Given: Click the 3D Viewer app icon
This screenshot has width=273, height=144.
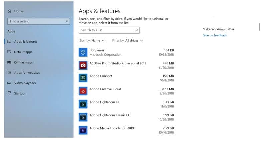Looking at the screenshot, I should coord(83,52).
